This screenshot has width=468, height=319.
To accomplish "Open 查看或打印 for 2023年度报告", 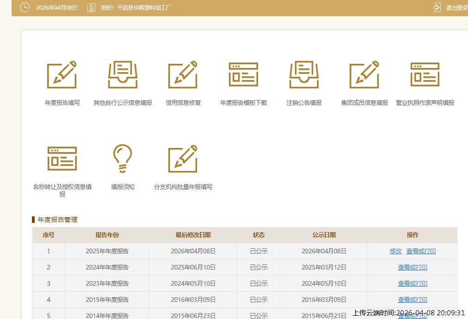I will [x=413, y=283].
